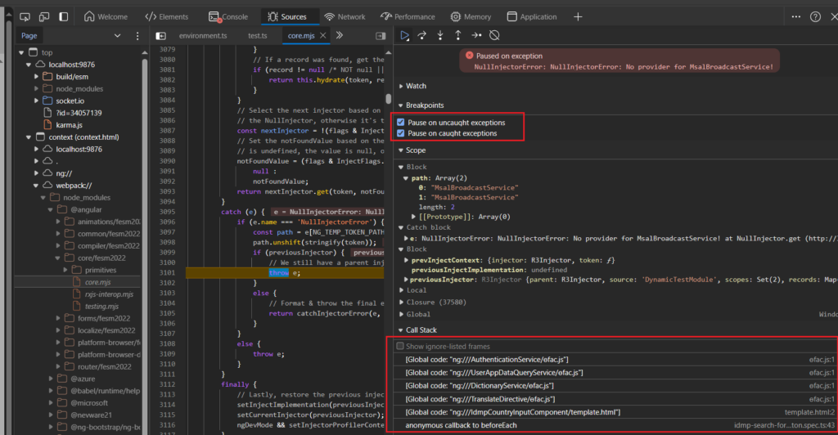
Task: Collapse the Scope section
Action: 401,150
